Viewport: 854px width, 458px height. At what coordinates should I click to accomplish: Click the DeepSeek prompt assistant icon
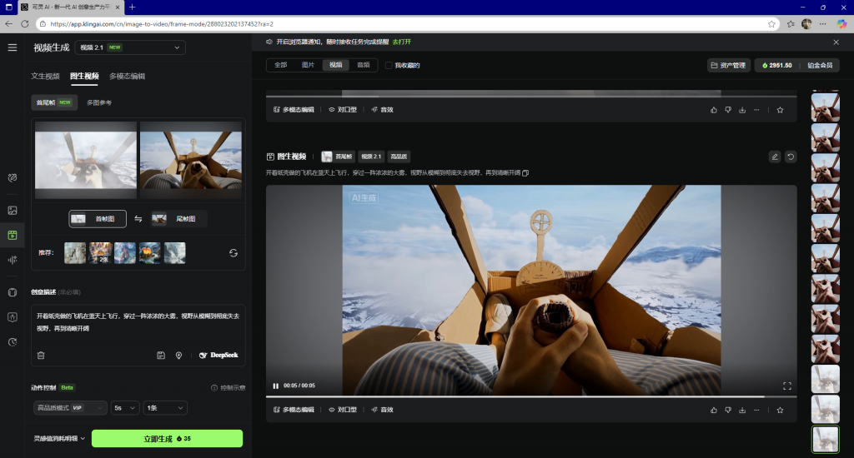point(219,356)
